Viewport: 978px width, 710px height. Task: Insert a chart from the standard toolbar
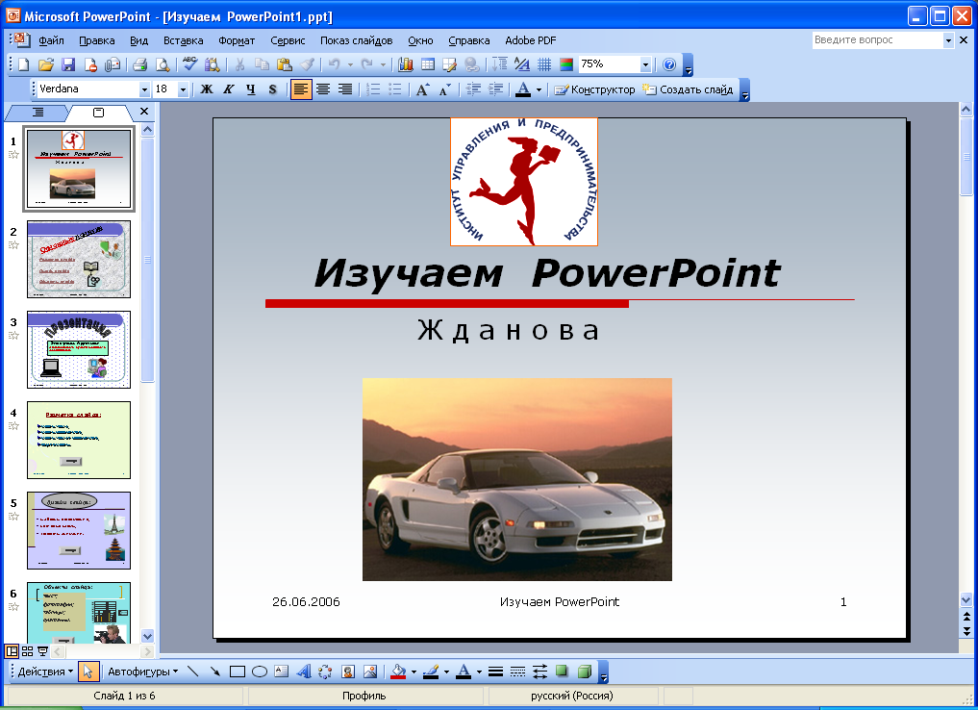[406, 64]
